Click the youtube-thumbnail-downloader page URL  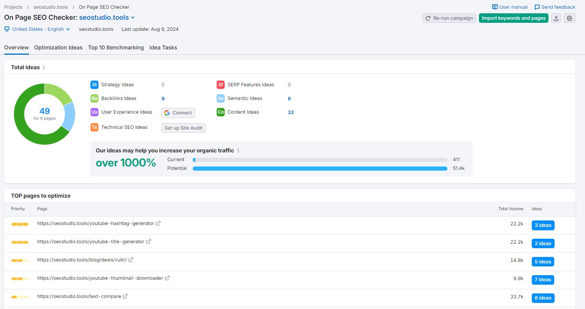tap(100, 278)
